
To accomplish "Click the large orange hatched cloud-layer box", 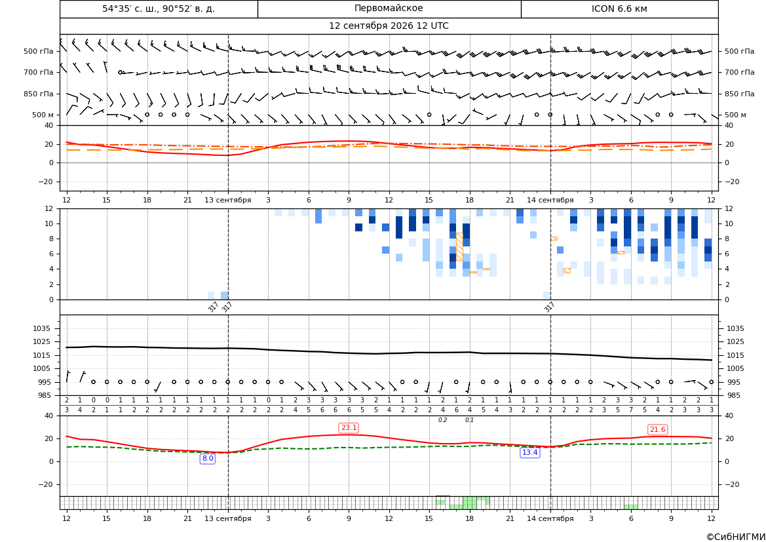I will tap(459, 246).
